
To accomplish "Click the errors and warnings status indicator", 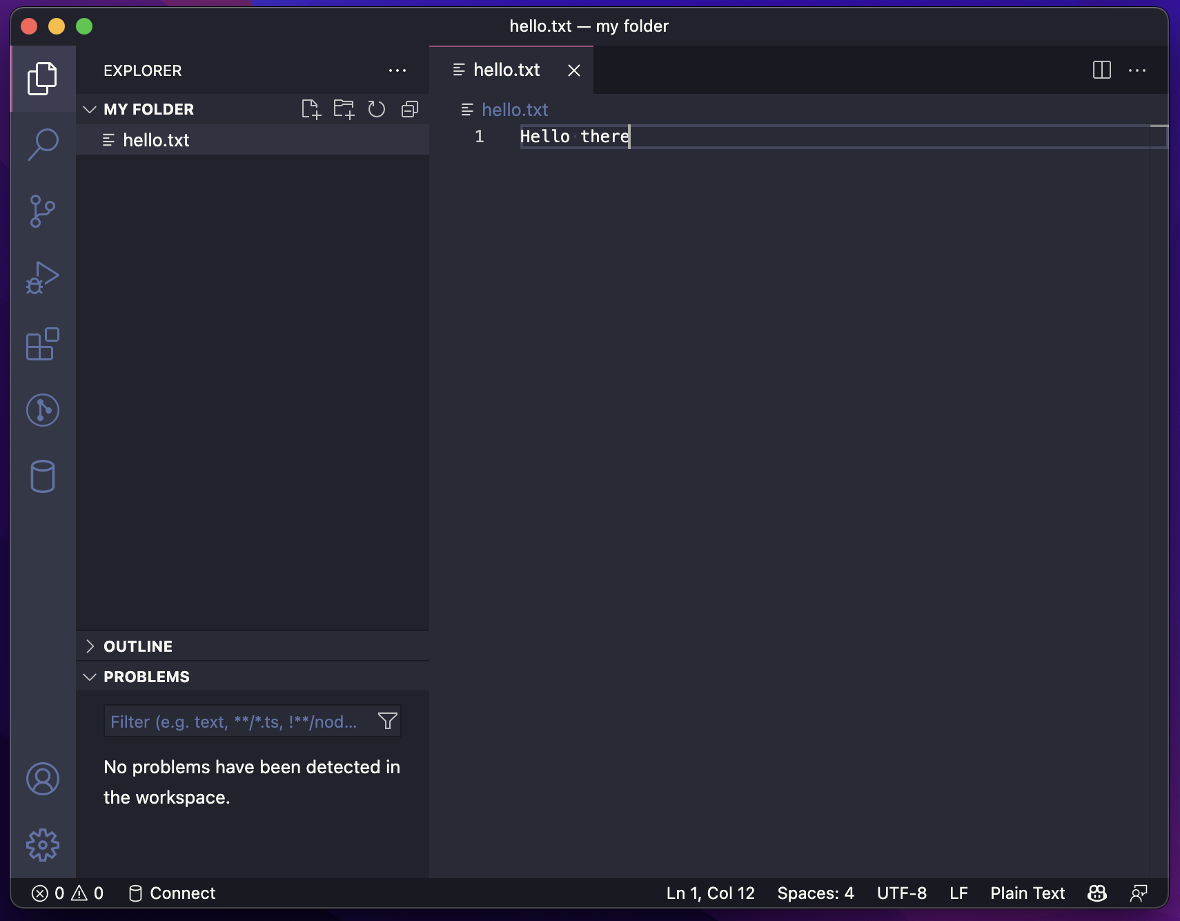I will coord(68,893).
